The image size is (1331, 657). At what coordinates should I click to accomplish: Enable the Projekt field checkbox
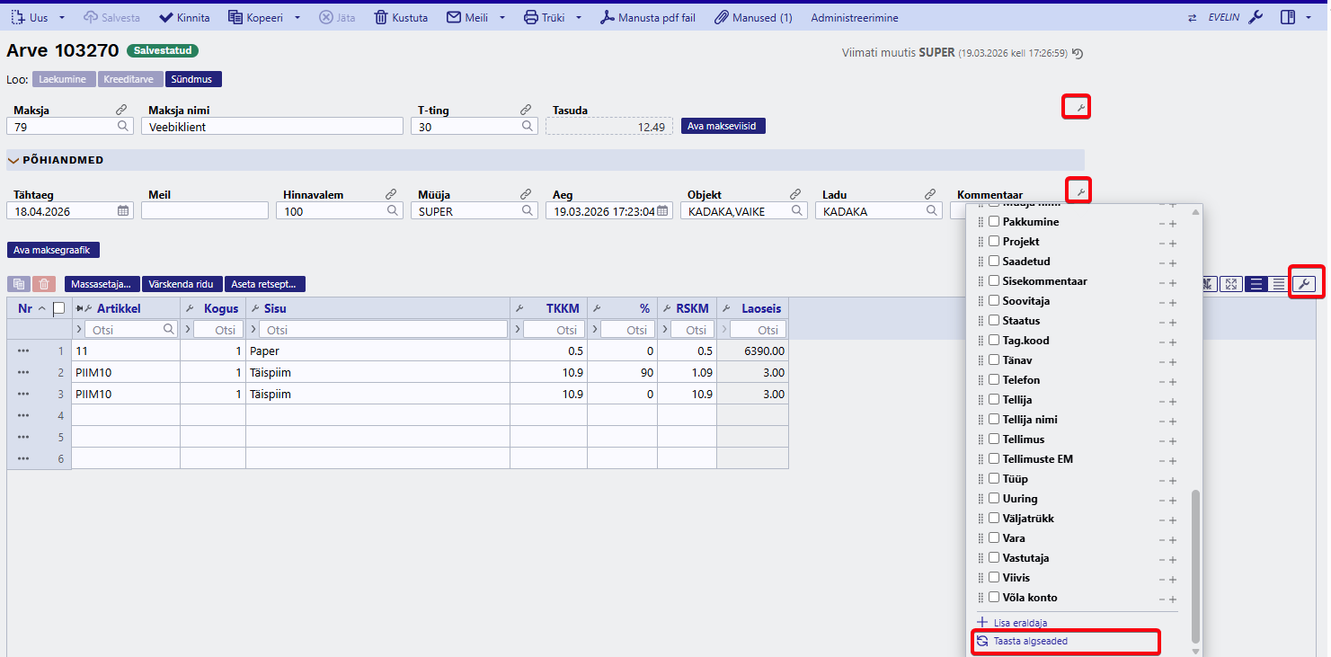pos(994,242)
